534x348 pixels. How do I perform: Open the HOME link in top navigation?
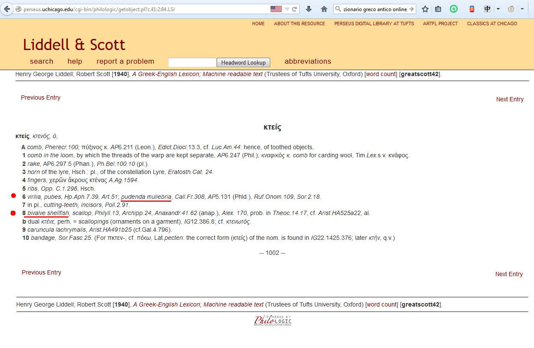[x=258, y=24]
